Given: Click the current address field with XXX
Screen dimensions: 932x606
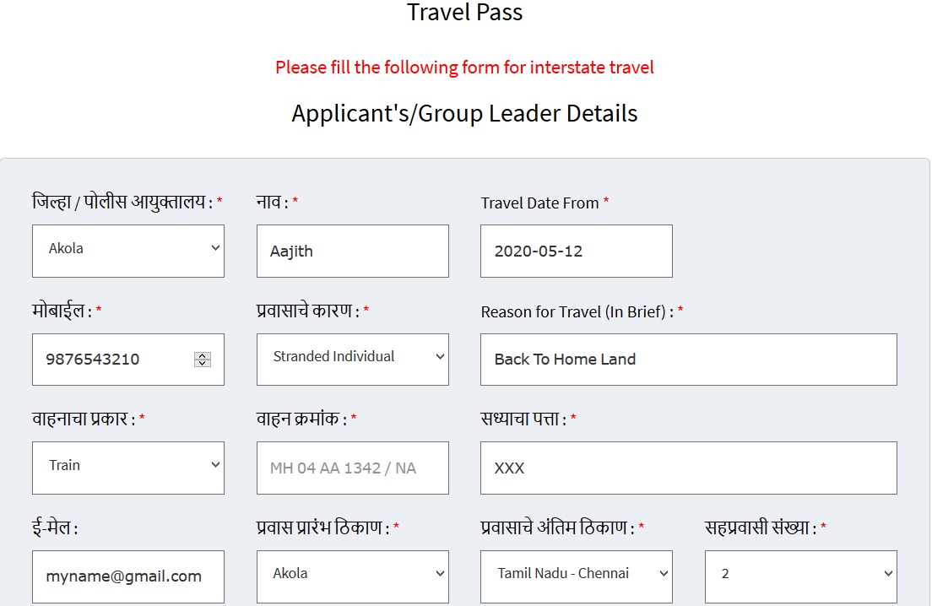Looking at the screenshot, I should pyautogui.click(x=688, y=468).
